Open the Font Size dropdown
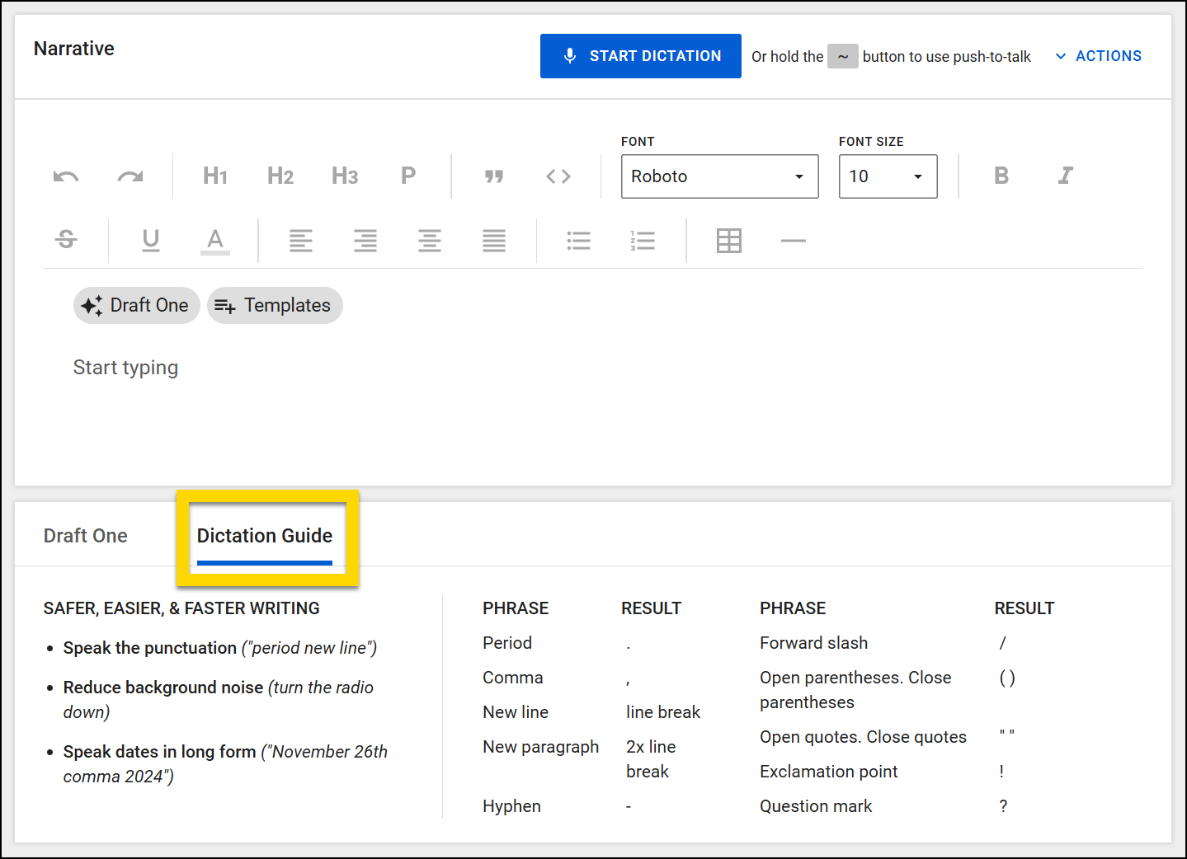The image size is (1187, 859). coord(888,176)
